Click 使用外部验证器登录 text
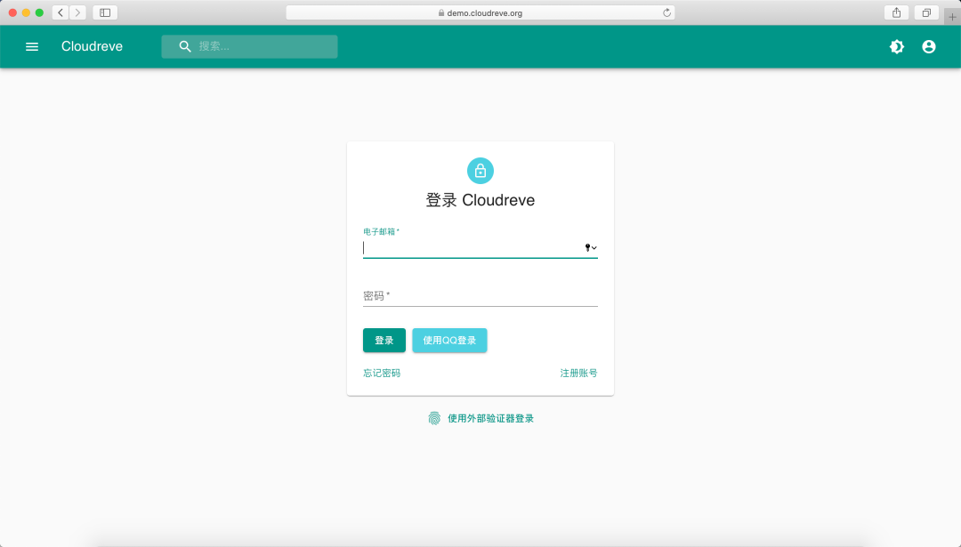The width and height of the screenshot is (961, 547). point(490,418)
